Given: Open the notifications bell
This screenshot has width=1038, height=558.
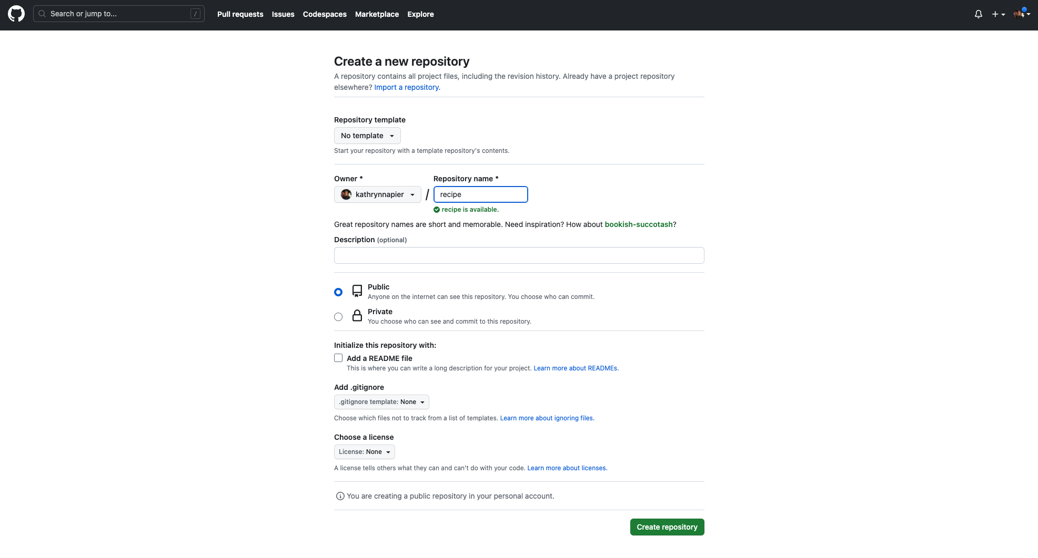Looking at the screenshot, I should [x=978, y=14].
